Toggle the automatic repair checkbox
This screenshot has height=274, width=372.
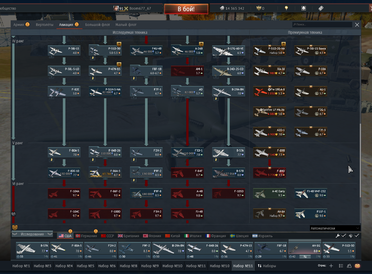pyautogui.click(x=344, y=236)
